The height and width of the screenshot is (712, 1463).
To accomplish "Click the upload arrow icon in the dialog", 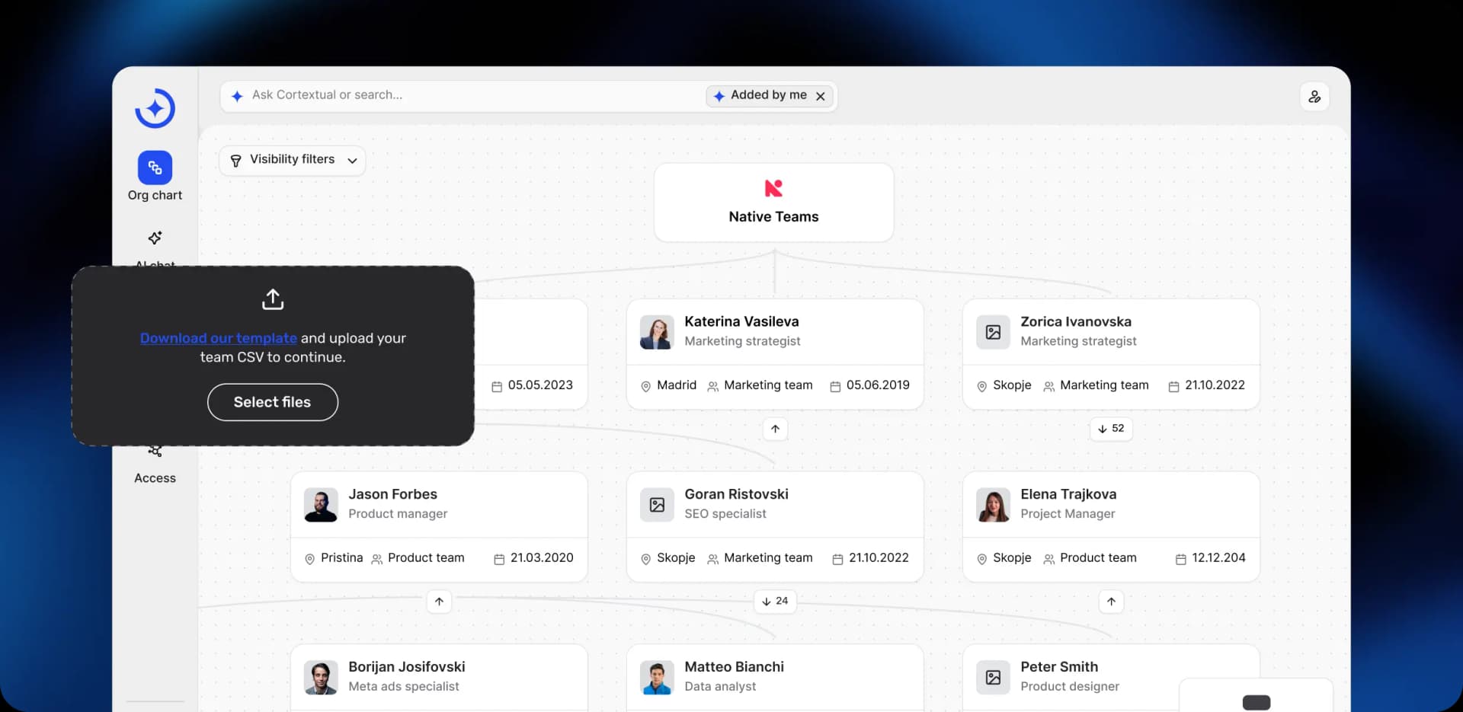I will [273, 299].
